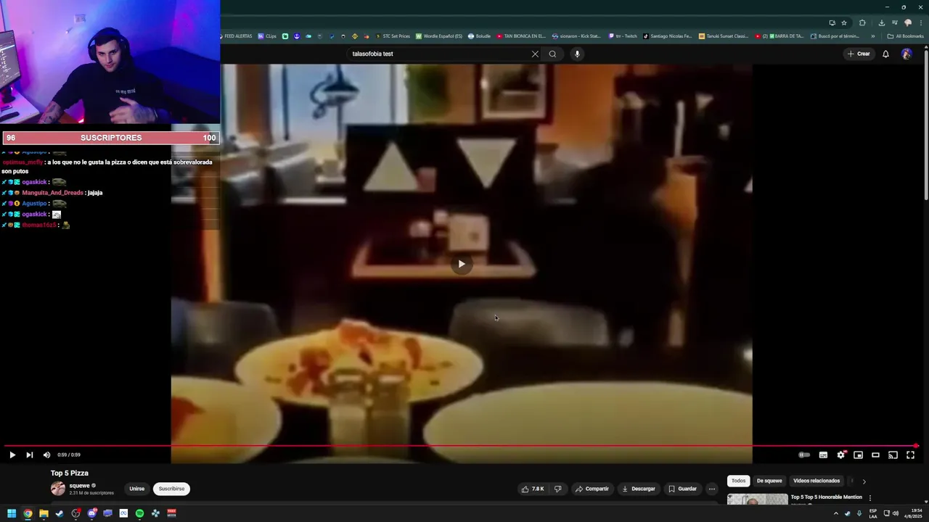Open the FEED ALERTAS bookmark
This screenshot has height=522, width=929.
pos(236,36)
